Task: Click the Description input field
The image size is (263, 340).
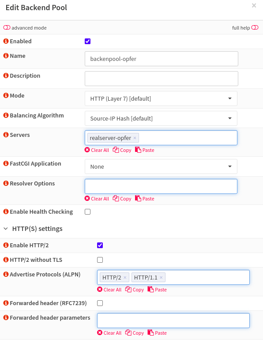Action: 162,79
